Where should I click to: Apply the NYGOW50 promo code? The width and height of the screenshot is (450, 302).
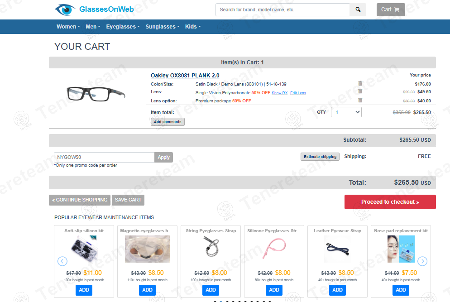164,157
